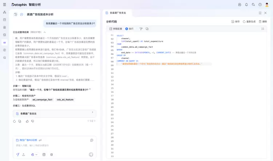Open the hamburger menu beside the Dataphin logo
The image size is (273, 161).
pyautogui.click(x=4, y=5)
